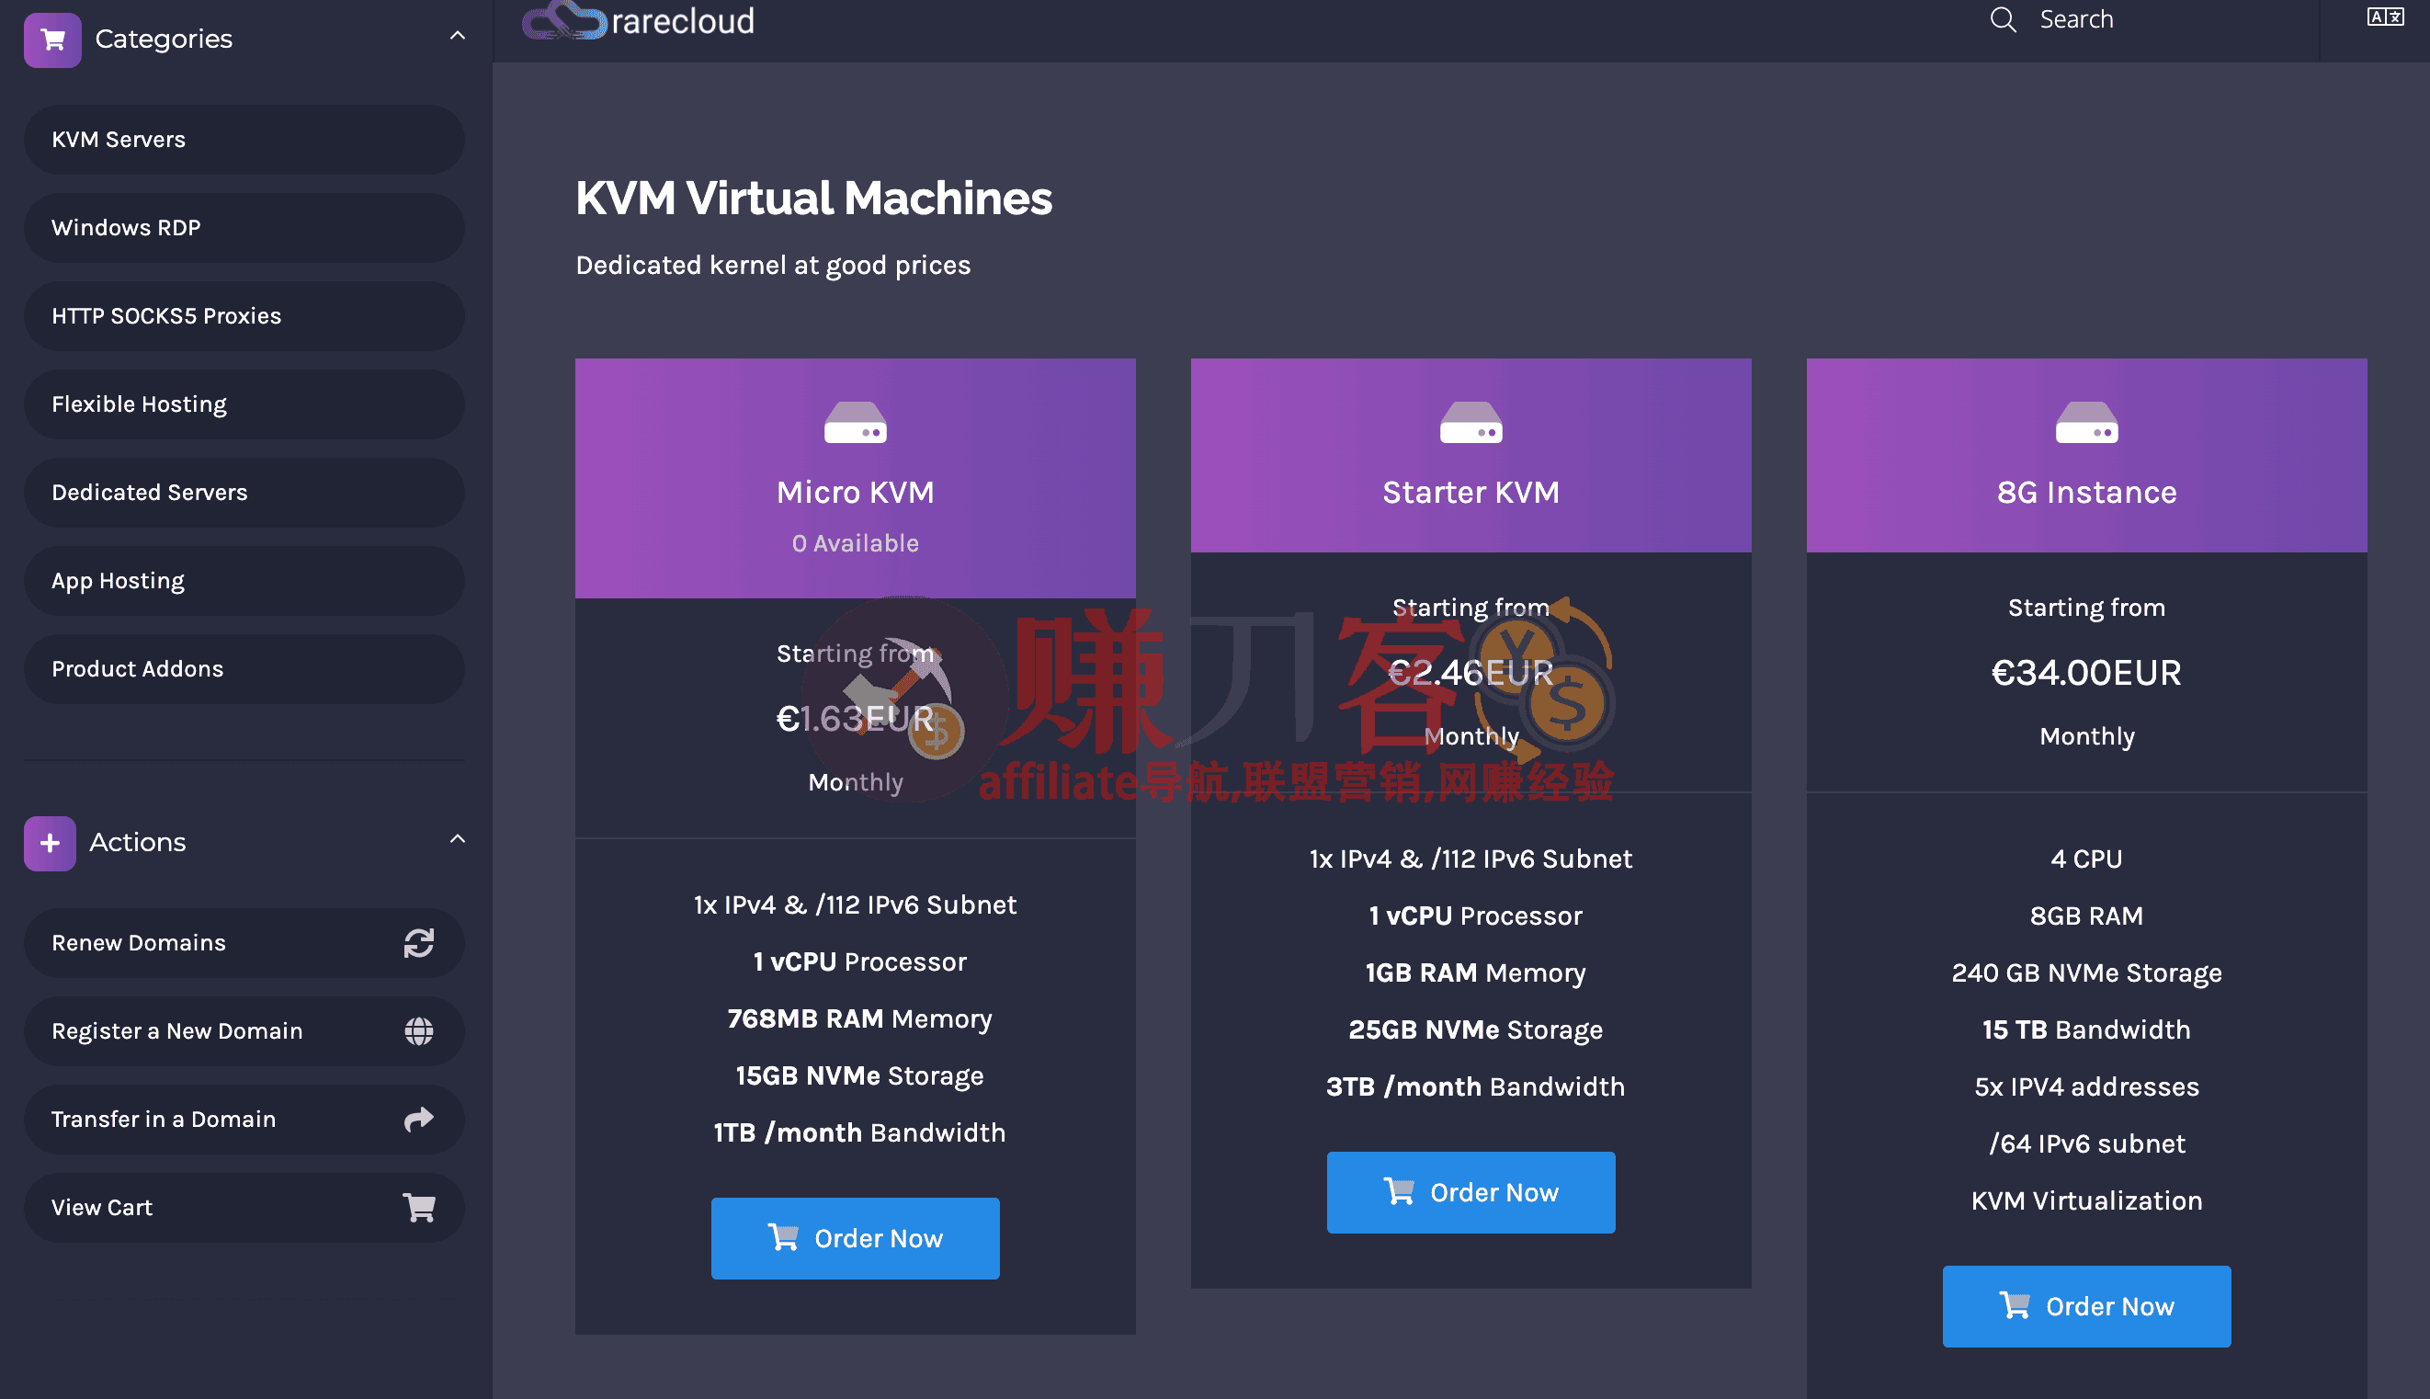Click the Micro KVM plan title
The image size is (2430, 1399).
(855, 493)
